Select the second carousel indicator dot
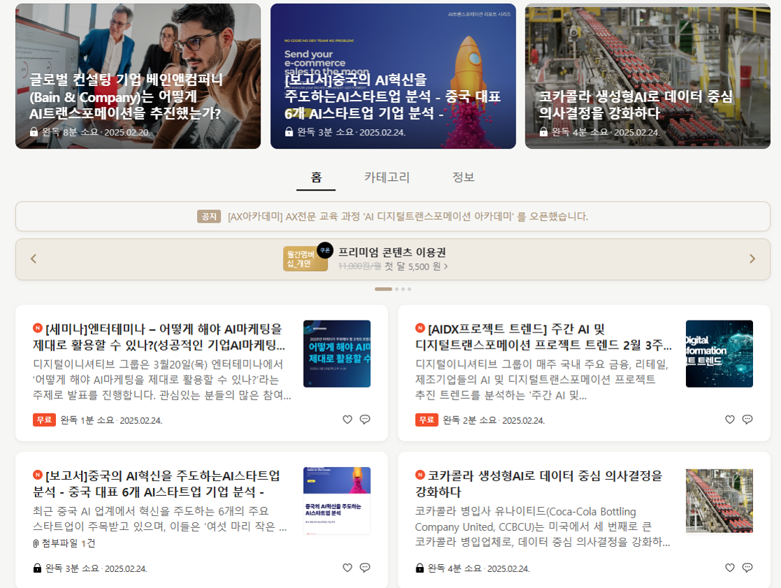The height and width of the screenshot is (588, 781). [x=397, y=288]
